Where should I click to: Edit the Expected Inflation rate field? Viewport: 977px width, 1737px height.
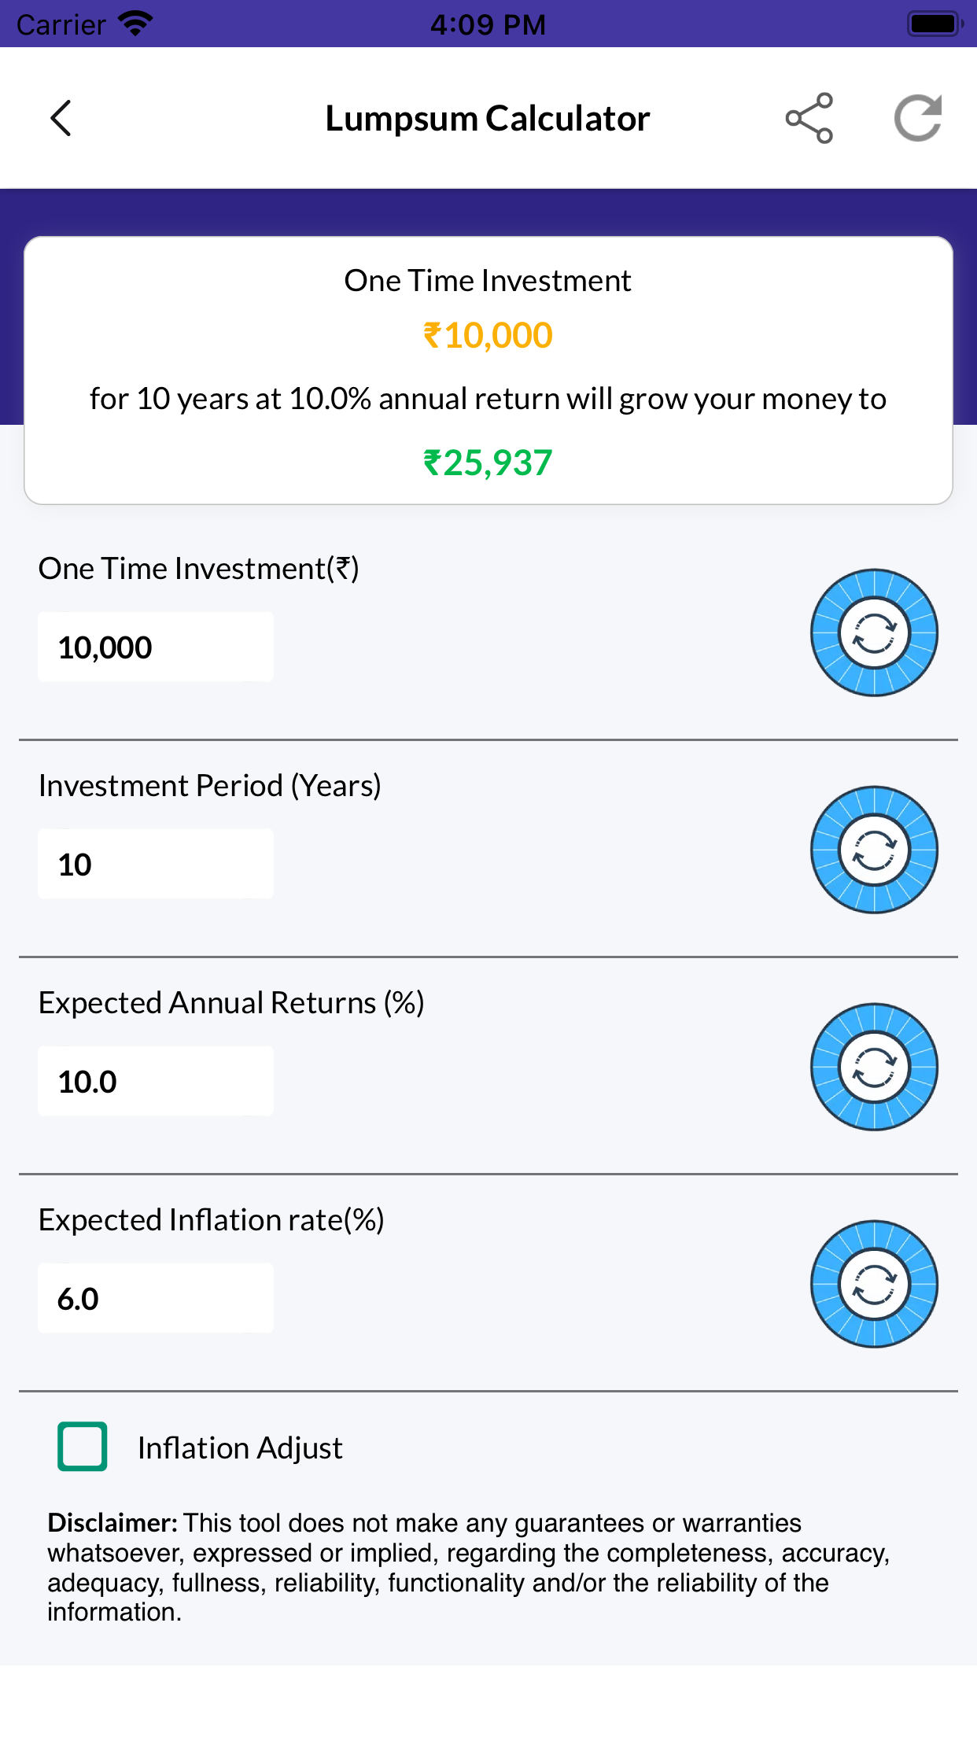pyautogui.click(x=156, y=1298)
